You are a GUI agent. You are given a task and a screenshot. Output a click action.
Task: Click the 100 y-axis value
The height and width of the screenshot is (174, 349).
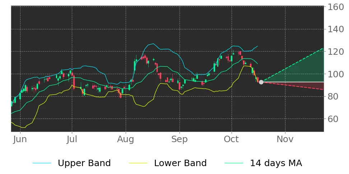click(335, 74)
